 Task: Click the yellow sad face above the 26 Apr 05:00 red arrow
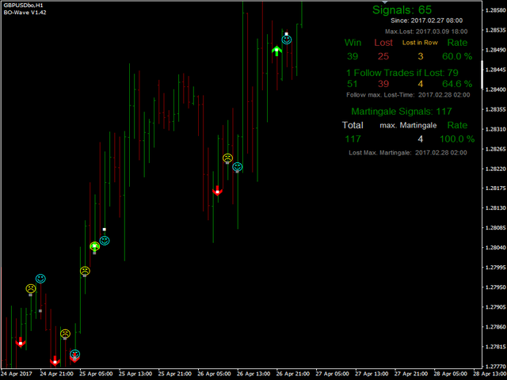coord(227,158)
